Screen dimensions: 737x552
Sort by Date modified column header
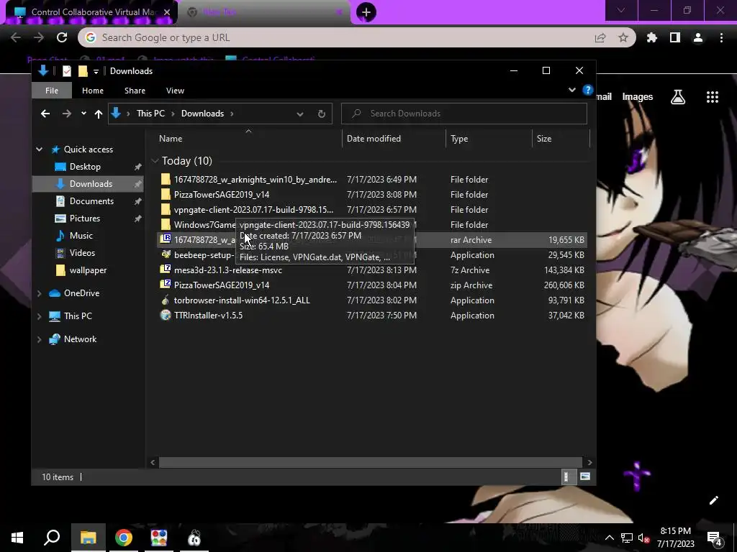(x=394, y=139)
